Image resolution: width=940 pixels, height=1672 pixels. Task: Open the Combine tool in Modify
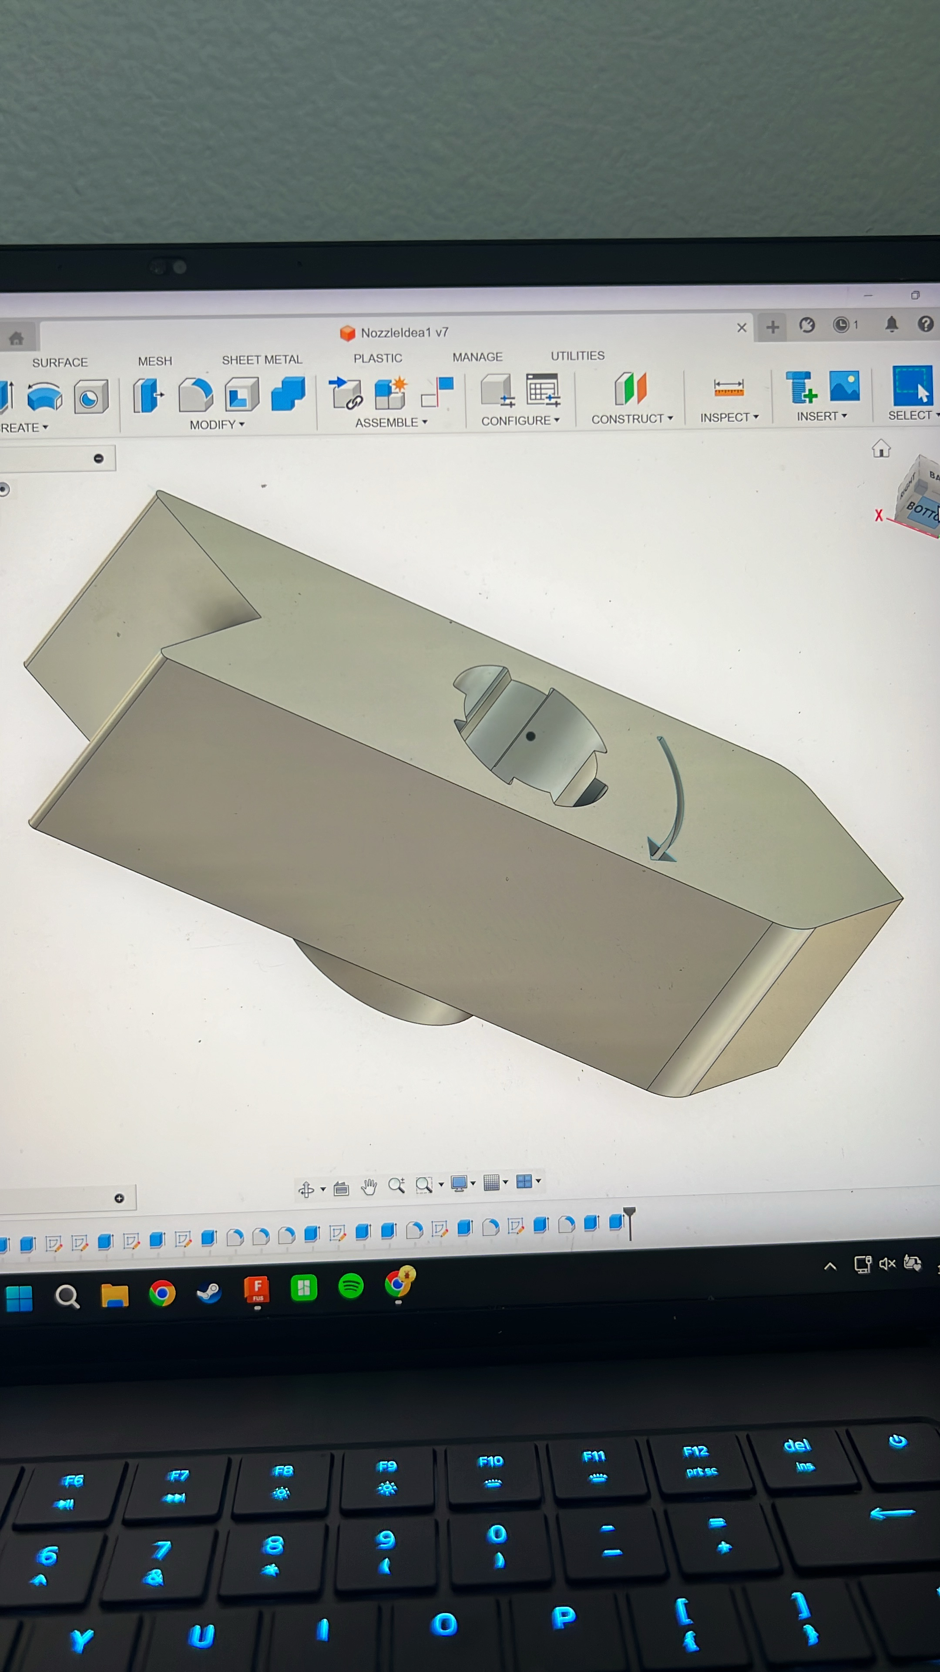click(x=288, y=393)
